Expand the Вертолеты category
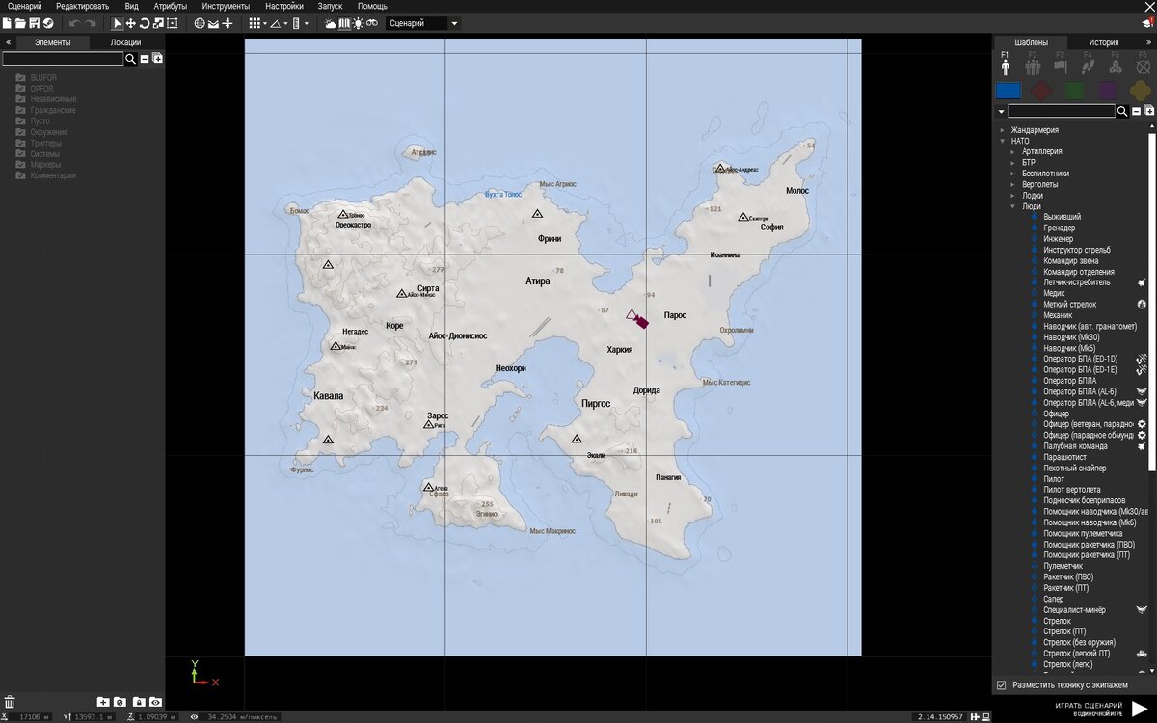Viewport: 1157px width, 723px height. [1012, 184]
